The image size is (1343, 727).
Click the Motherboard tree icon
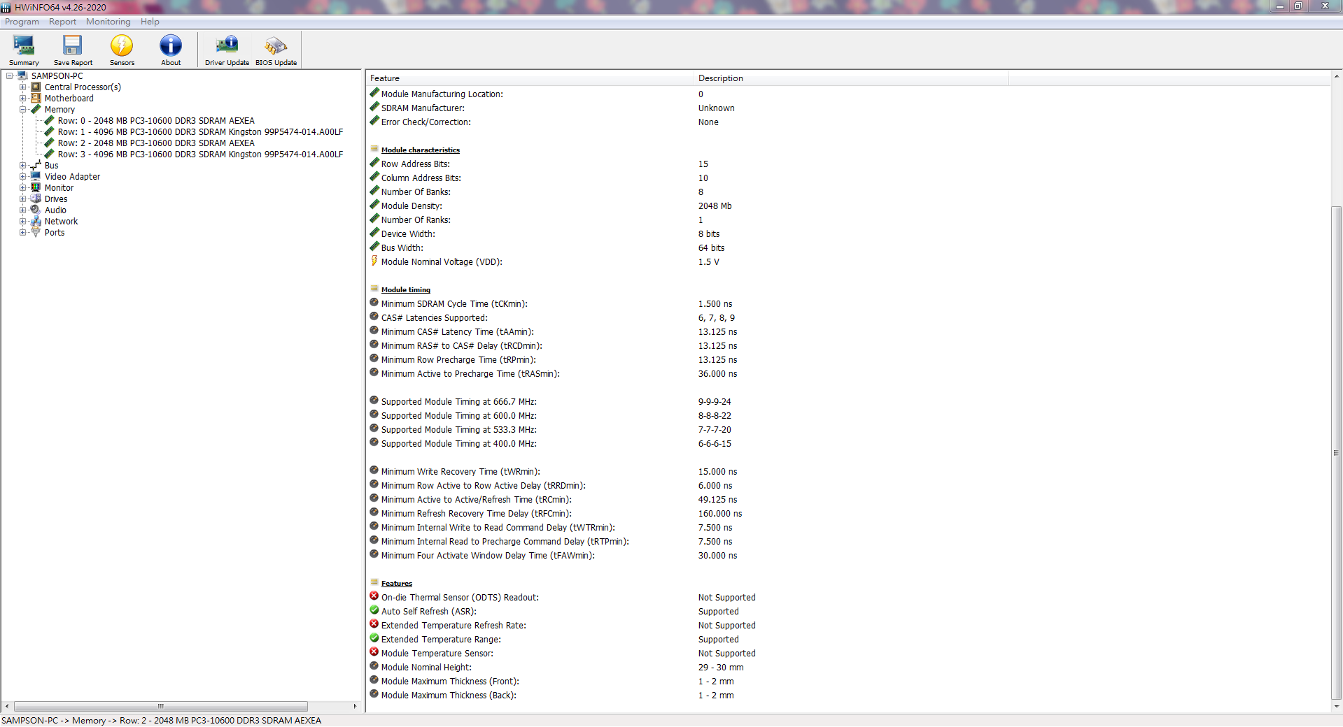click(36, 98)
